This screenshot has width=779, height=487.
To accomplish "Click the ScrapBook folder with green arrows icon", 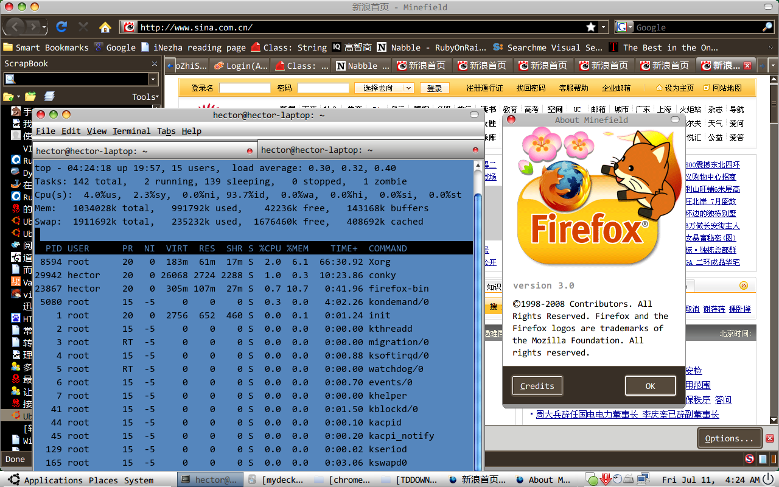I will click(x=30, y=96).
